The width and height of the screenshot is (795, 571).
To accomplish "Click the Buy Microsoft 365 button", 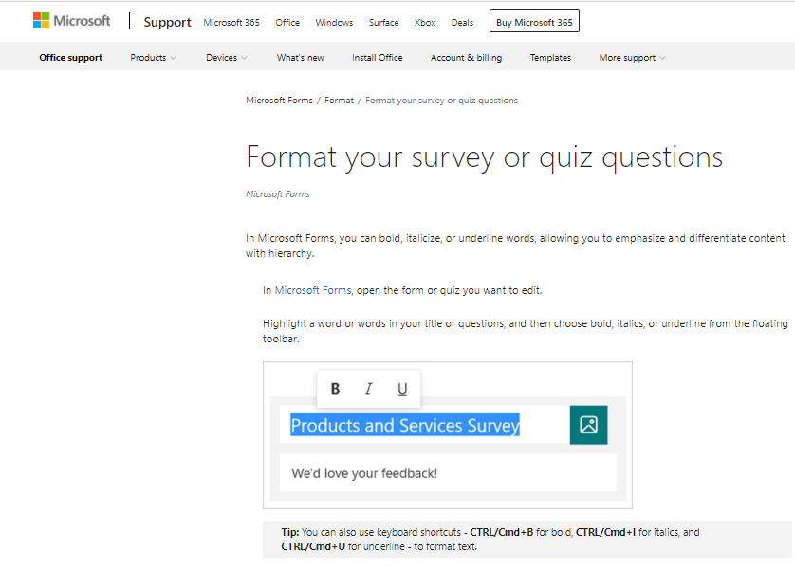I will [x=533, y=20].
